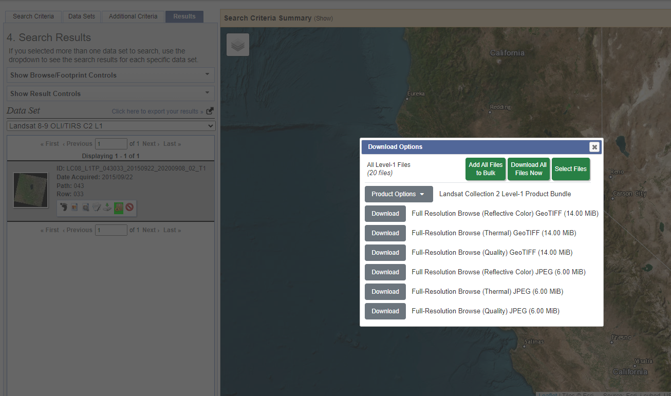Image resolution: width=671 pixels, height=396 pixels.
Task: Expand Show Browse/Footprint Controls
Action: click(x=110, y=75)
